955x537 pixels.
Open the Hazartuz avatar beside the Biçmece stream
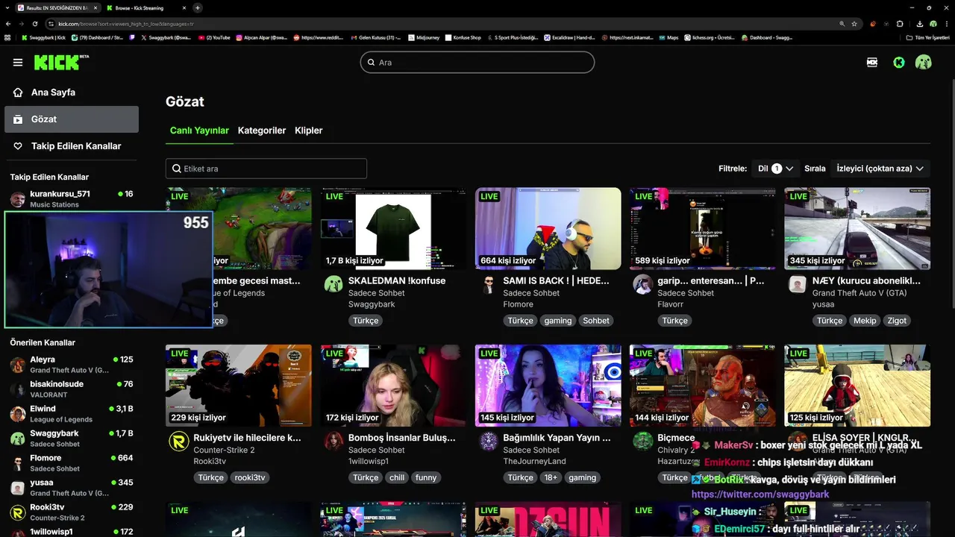tap(642, 441)
